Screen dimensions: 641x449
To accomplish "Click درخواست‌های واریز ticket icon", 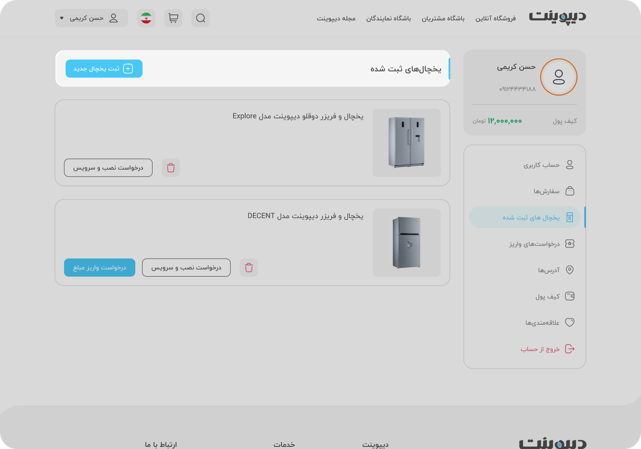I will [569, 243].
